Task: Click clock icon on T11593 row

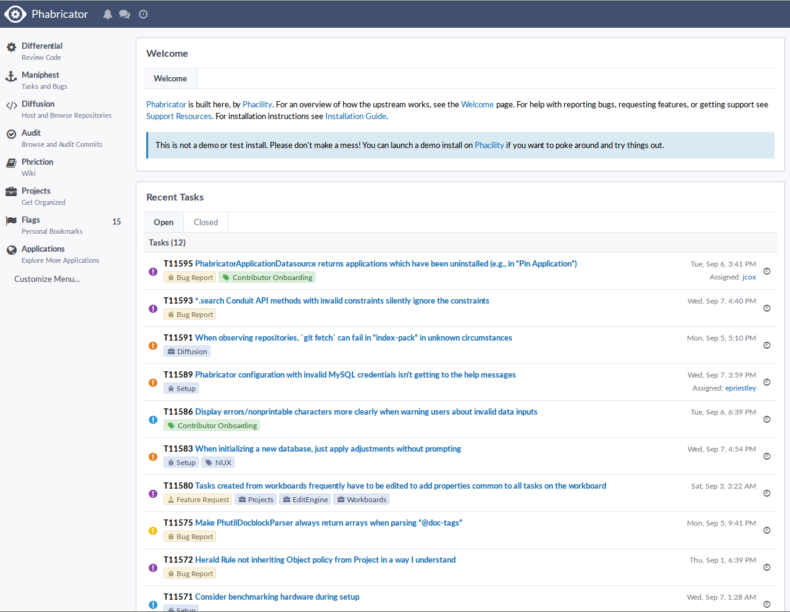Action: tap(767, 308)
